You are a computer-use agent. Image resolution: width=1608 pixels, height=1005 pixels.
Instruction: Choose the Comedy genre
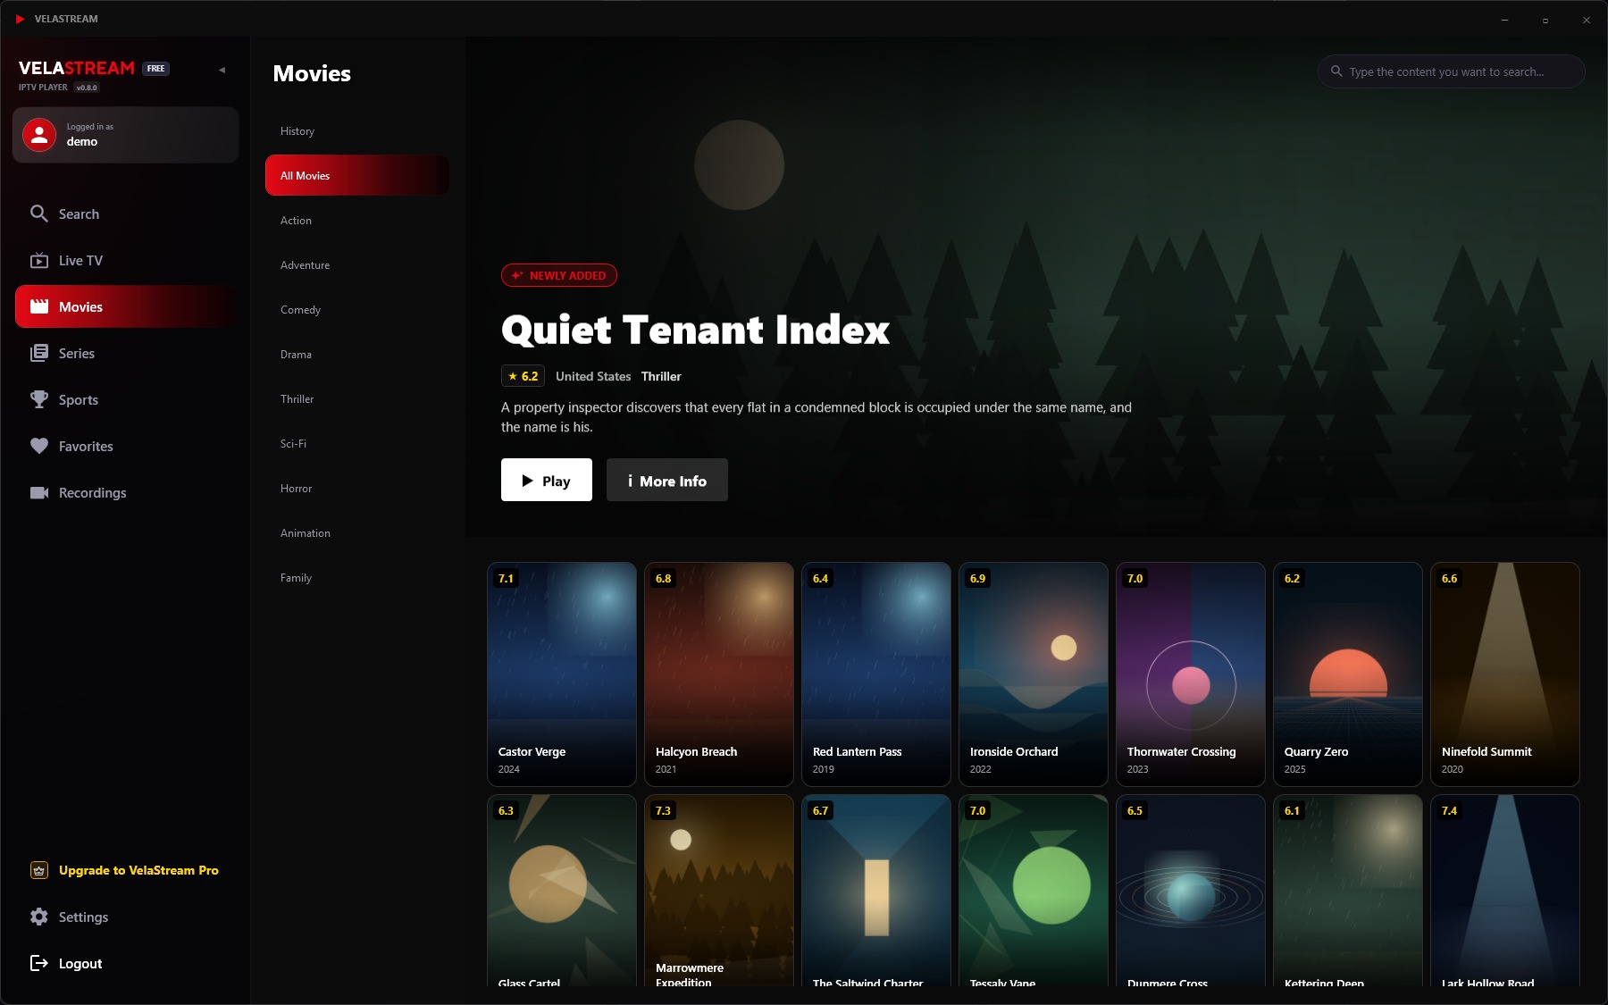click(357, 309)
